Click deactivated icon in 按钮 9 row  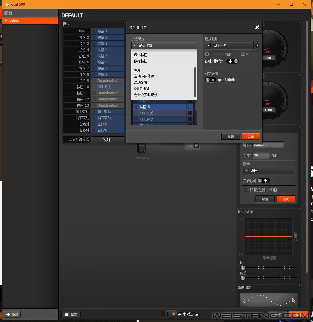click(94, 81)
